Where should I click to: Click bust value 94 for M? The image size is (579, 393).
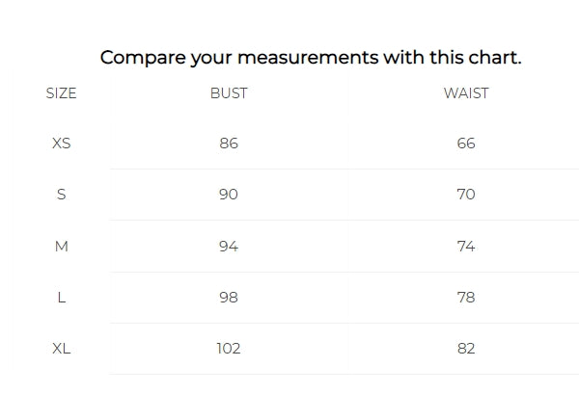229,246
